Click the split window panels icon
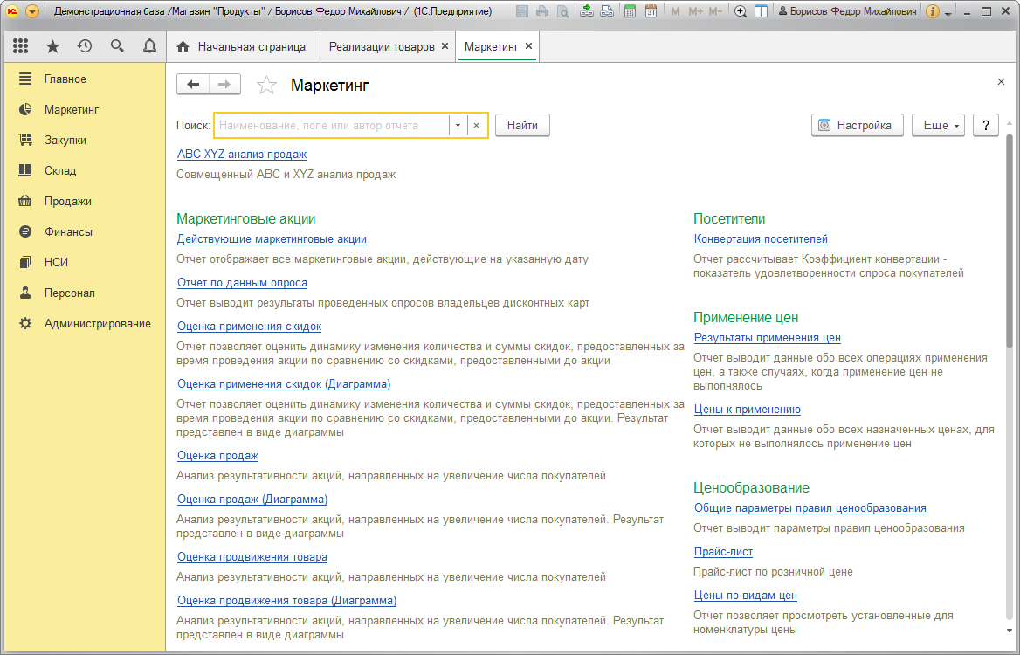 point(762,11)
